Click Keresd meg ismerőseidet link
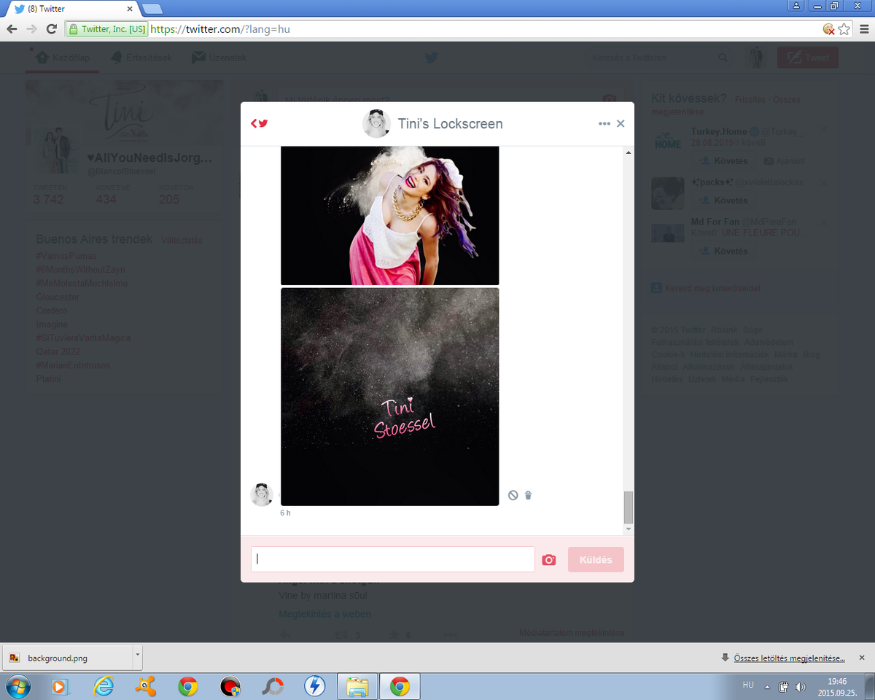Viewport: 875px width, 700px height. click(x=712, y=288)
